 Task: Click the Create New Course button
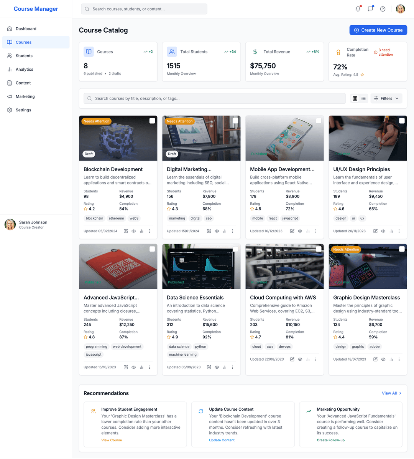click(x=378, y=30)
